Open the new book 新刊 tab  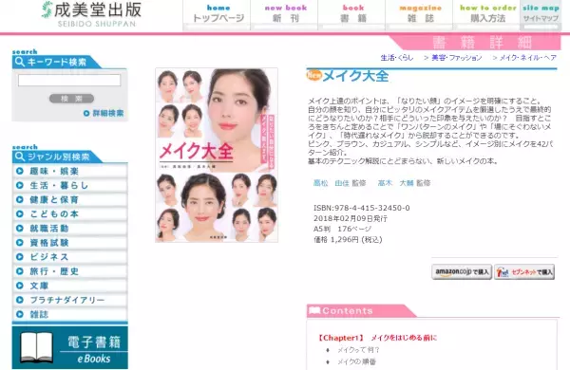pyautogui.click(x=285, y=14)
